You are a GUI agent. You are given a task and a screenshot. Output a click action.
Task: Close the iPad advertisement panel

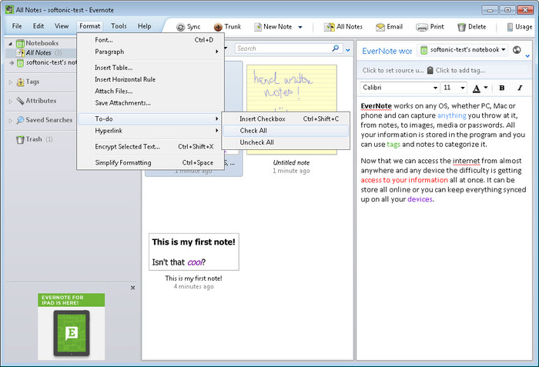click(132, 288)
